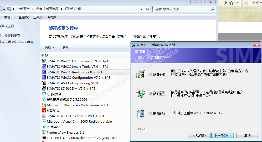Screen dimensions: 262x142
Task: Click the SIMATIC WinCC Runtime V7.0 icon
Action: (x=44, y=72)
